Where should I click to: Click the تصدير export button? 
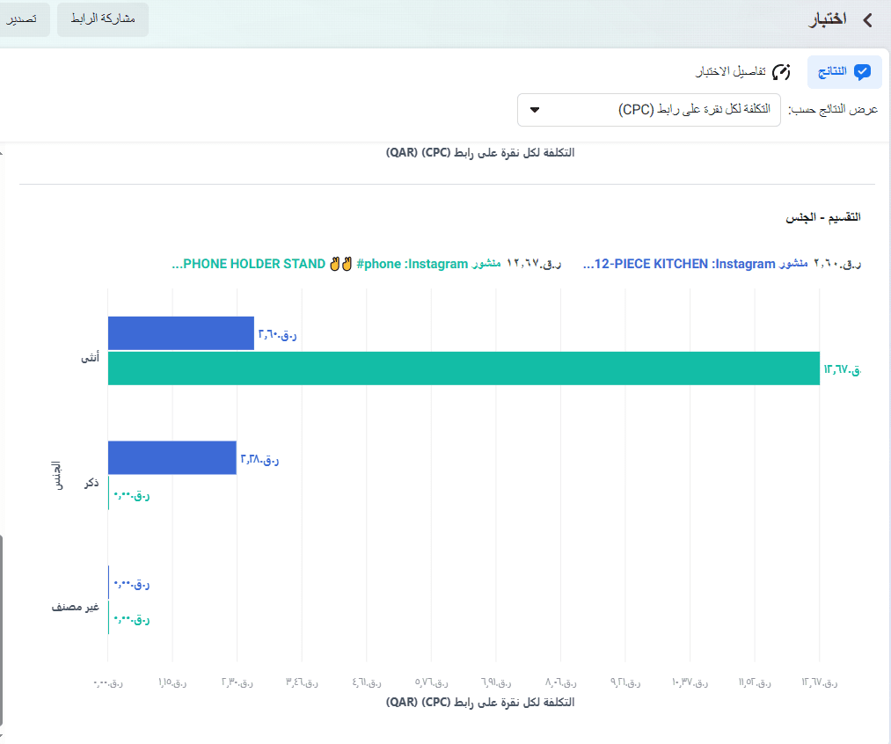coord(22,19)
